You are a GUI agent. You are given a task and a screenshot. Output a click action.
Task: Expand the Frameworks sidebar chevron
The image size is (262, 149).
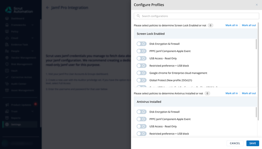click(x=32, y=25)
